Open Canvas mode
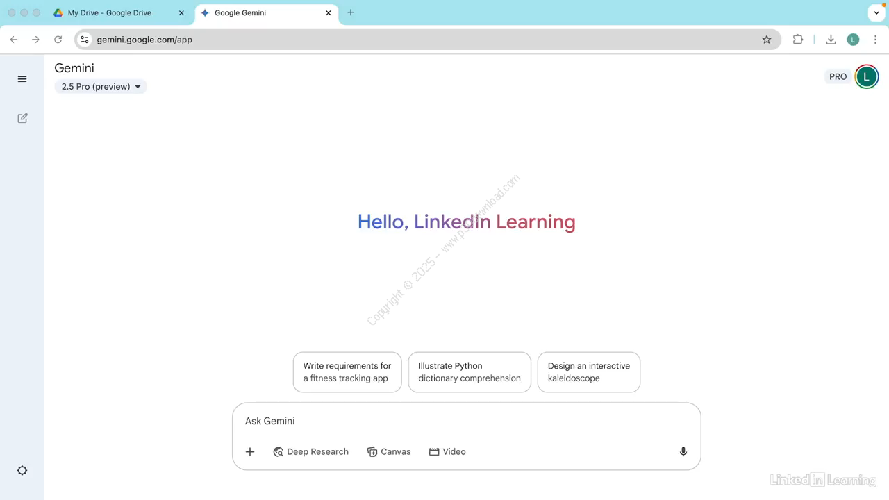 point(389,452)
